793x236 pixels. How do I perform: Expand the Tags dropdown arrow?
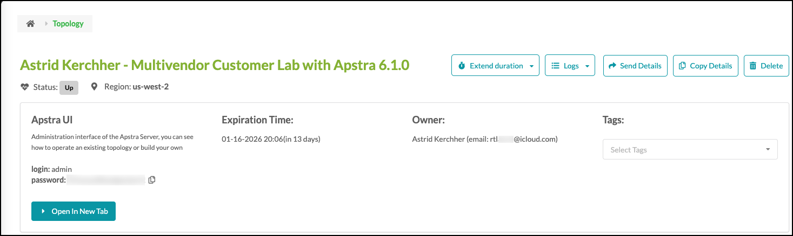point(768,150)
